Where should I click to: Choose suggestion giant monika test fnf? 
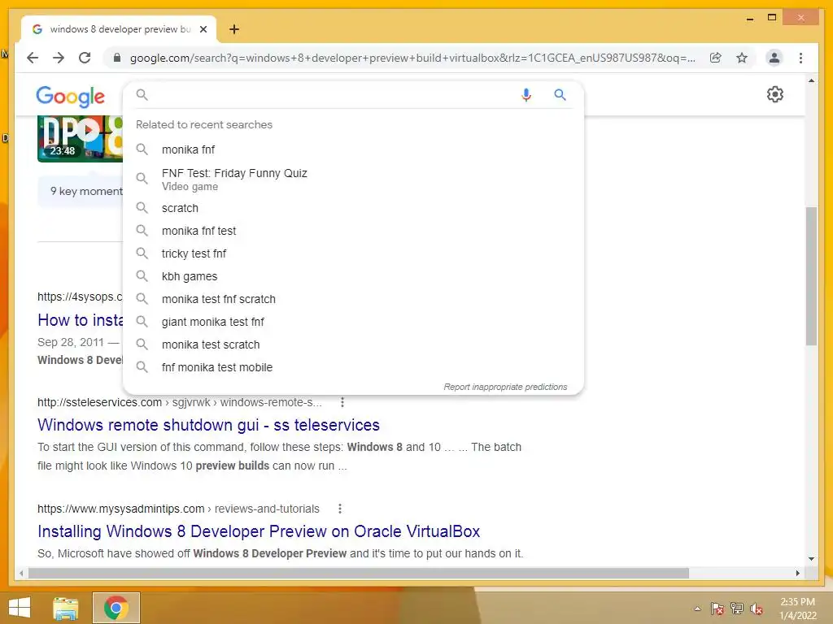353,322
